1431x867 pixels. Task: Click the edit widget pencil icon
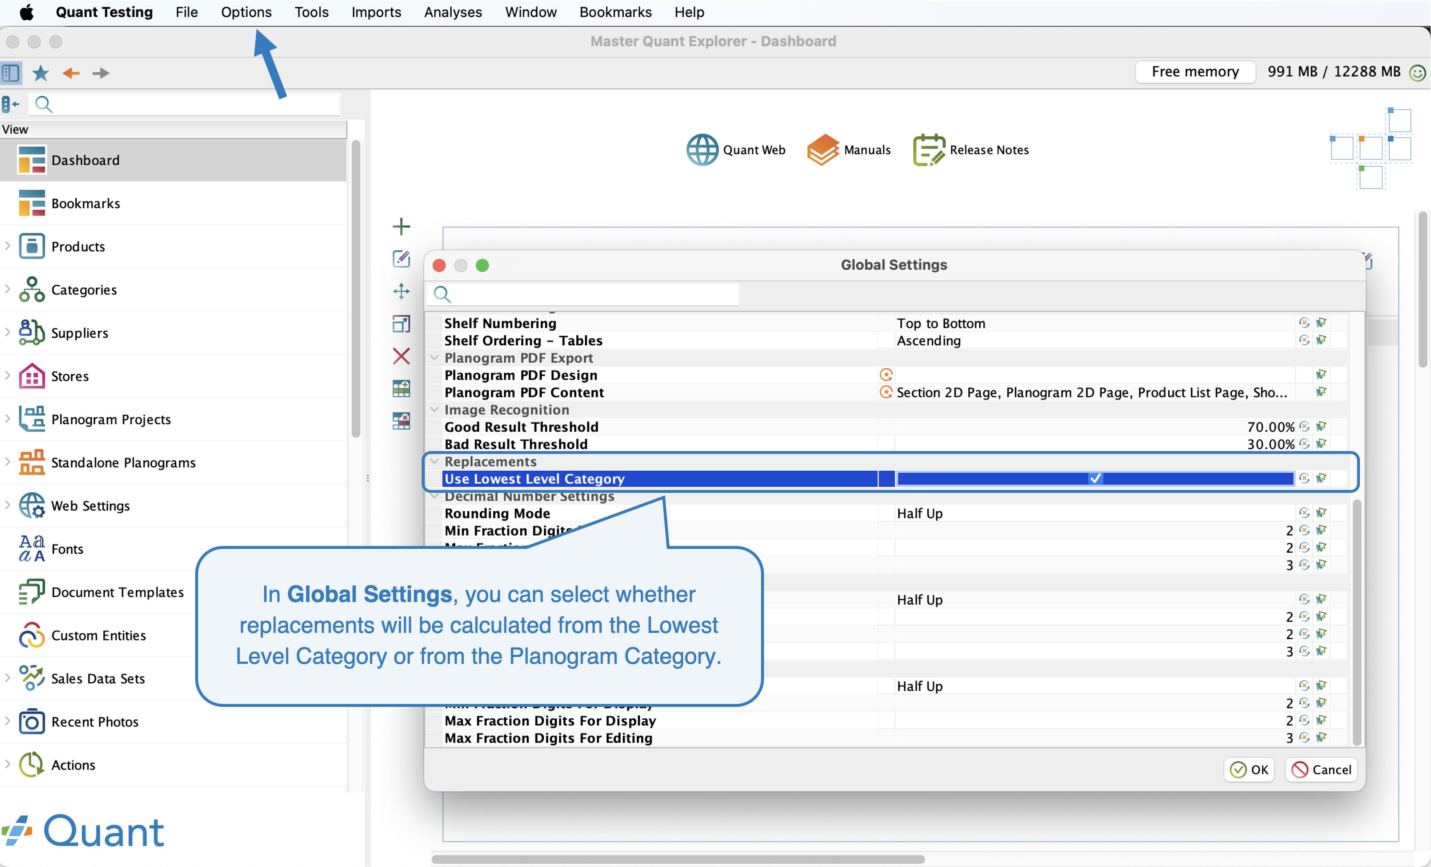(x=401, y=258)
